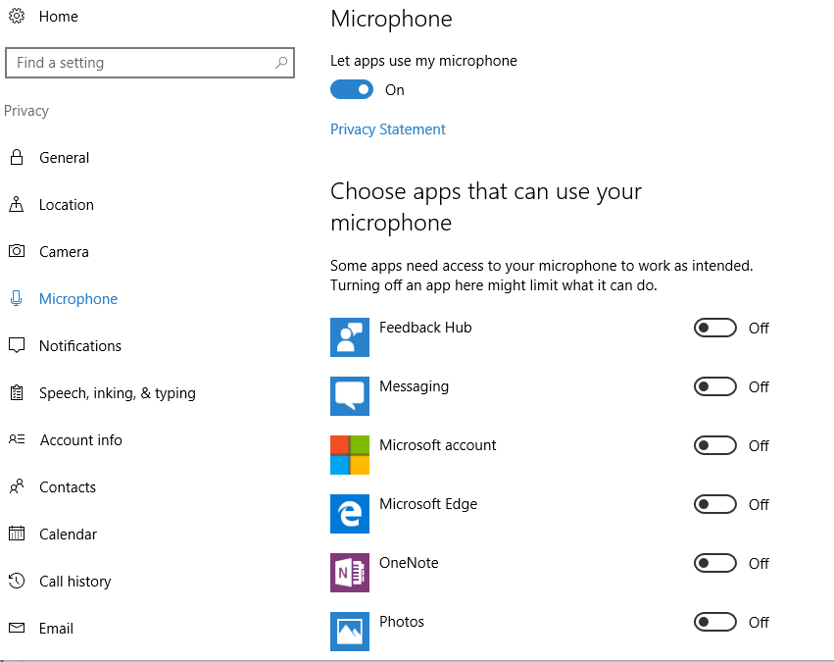Click the Camera icon in sidebar
Image resolution: width=834 pixels, height=662 pixels.
tap(17, 251)
